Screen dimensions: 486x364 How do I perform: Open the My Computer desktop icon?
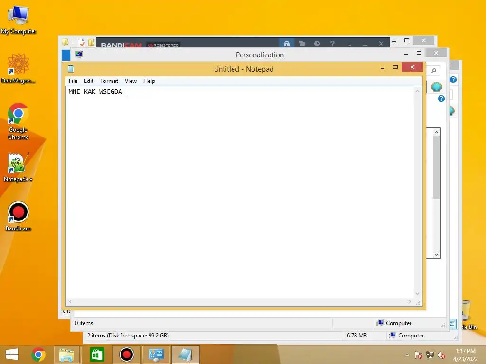click(19, 19)
